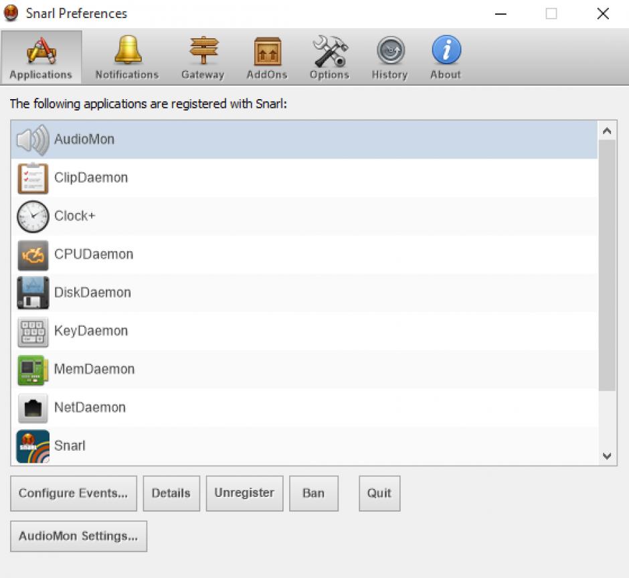Select Snarl text in the list
The width and height of the screenshot is (629, 578).
pos(70,446)
